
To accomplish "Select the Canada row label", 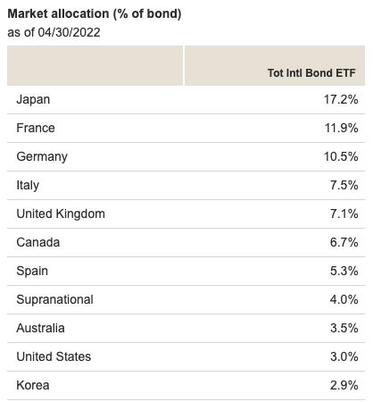I will 38,242.
